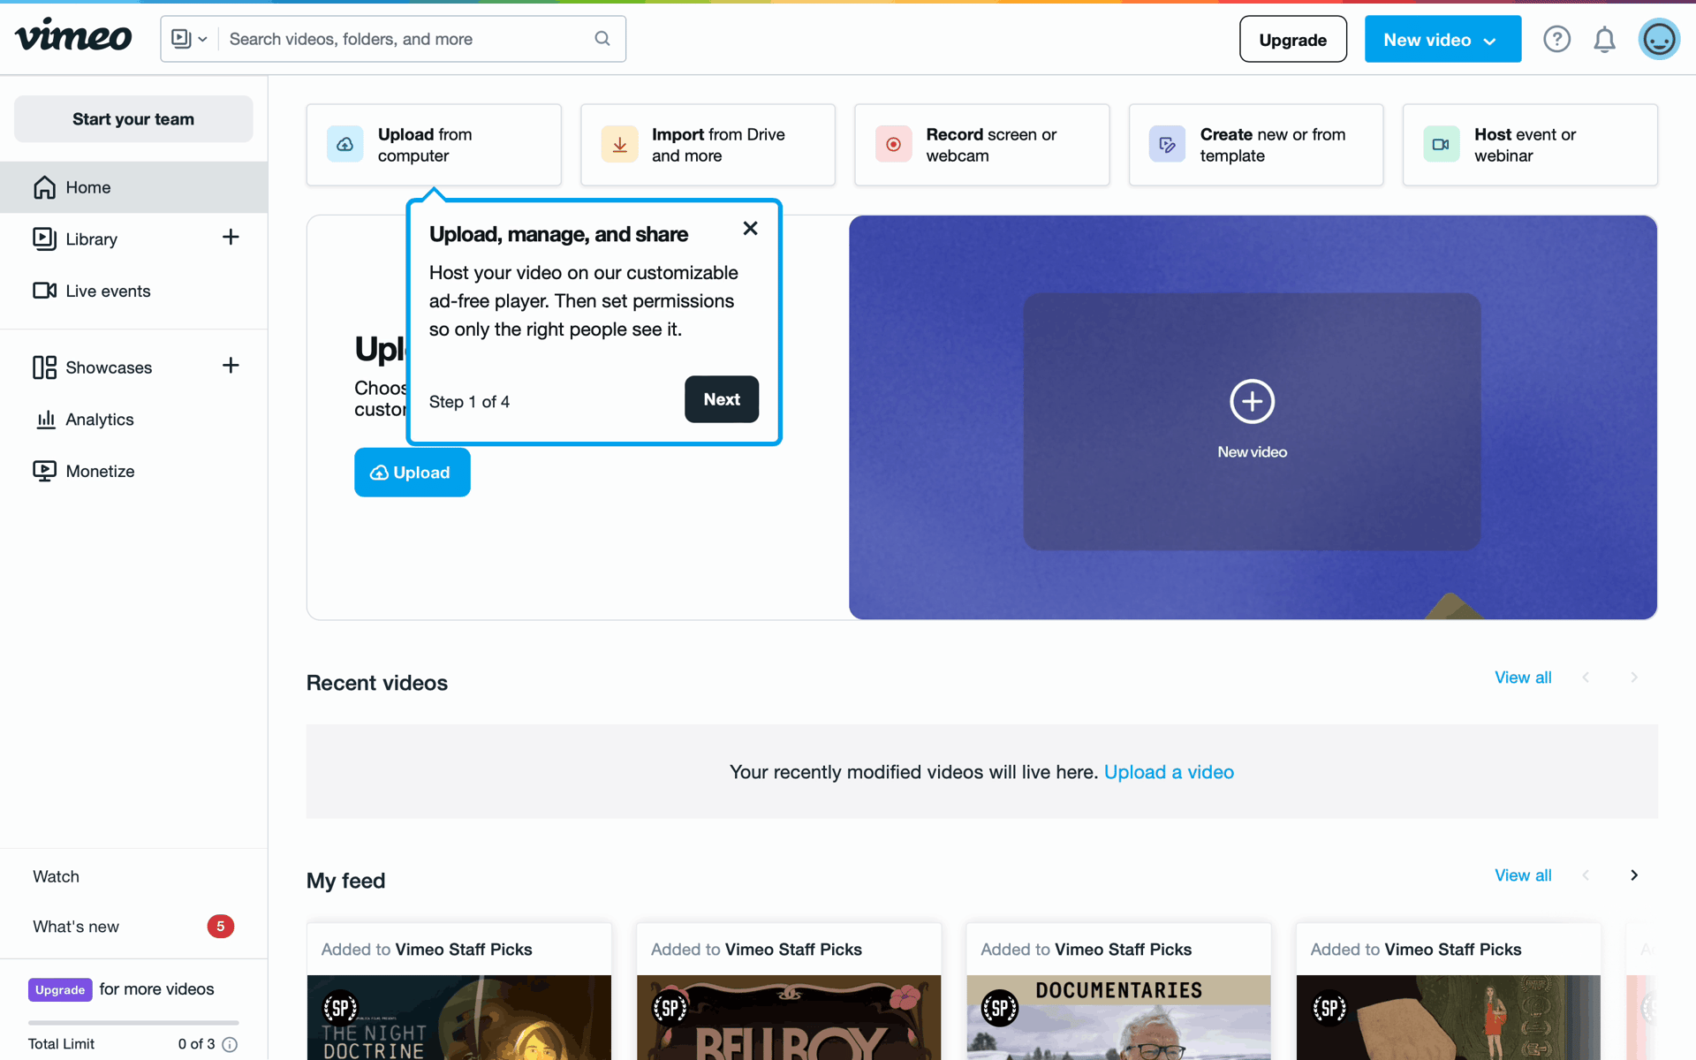This screenshot has width=1696, height=1060.
Task: Click Next in the onboarding tooltip
Action: tap(722, 399)
